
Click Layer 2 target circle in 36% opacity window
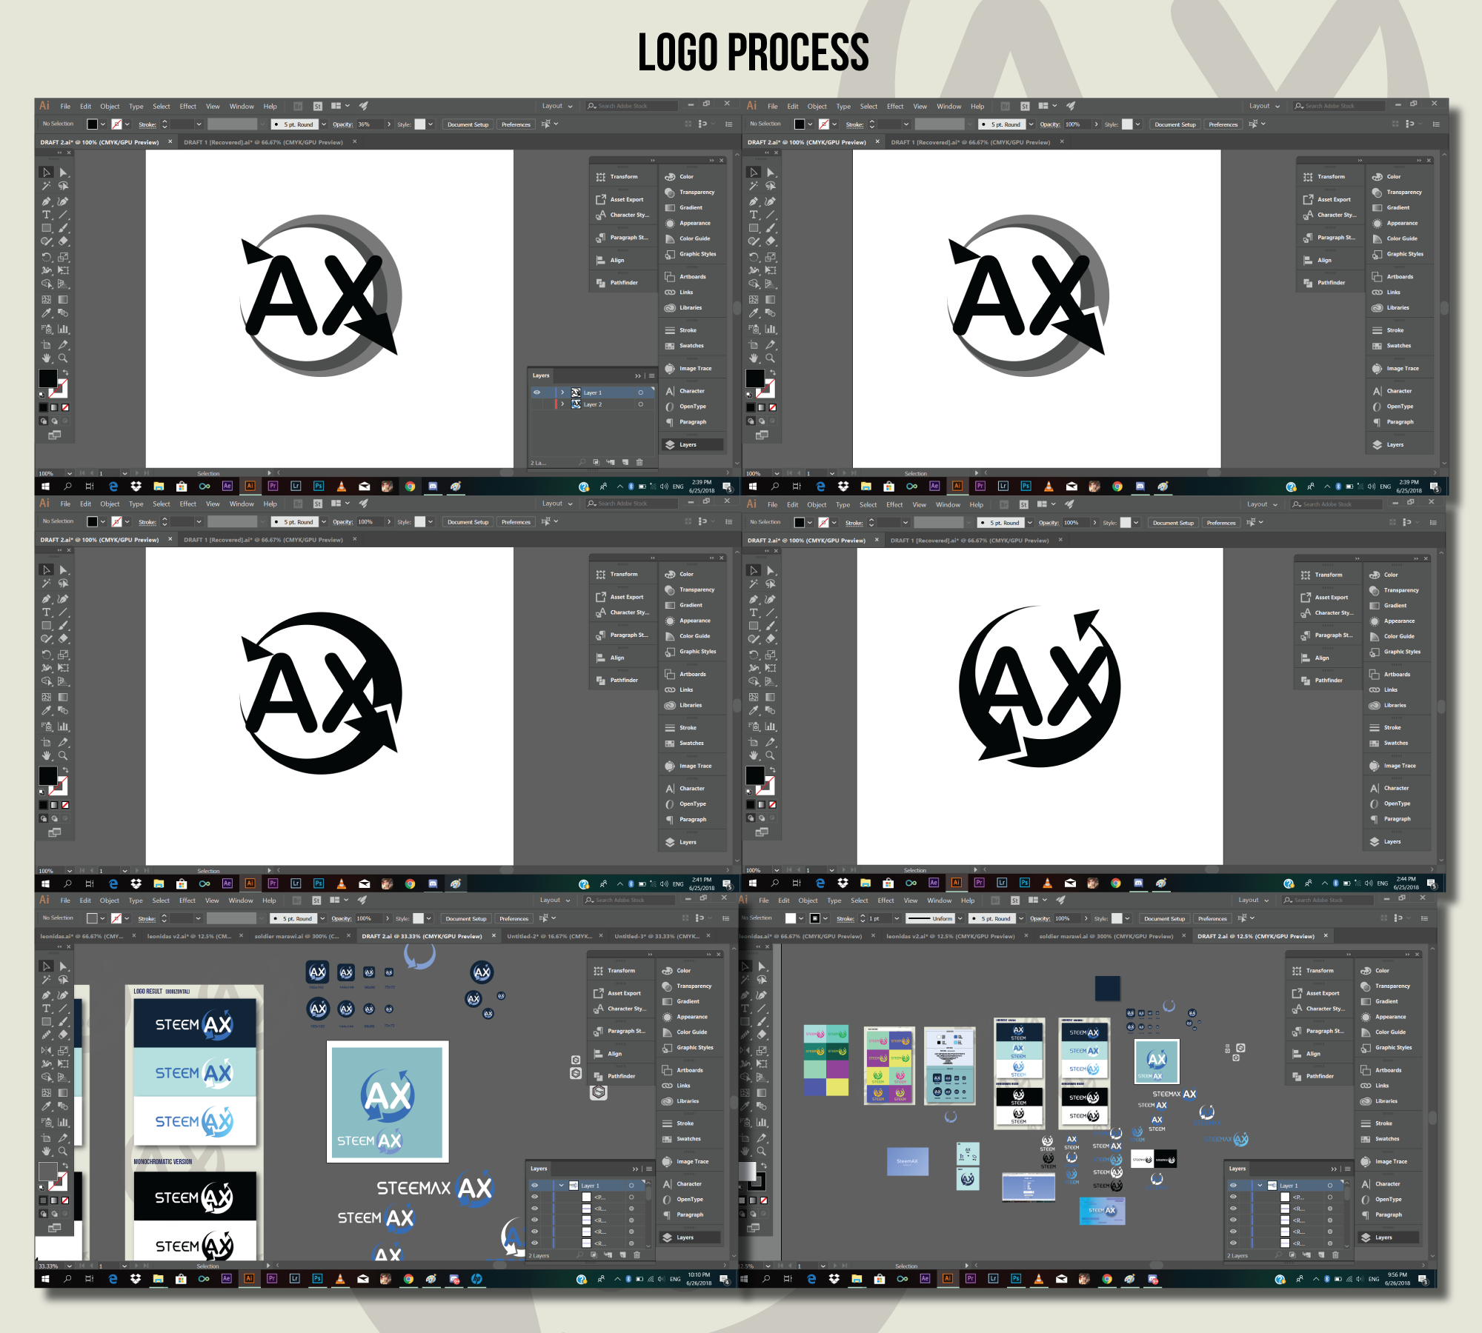[x=640, y=404]
